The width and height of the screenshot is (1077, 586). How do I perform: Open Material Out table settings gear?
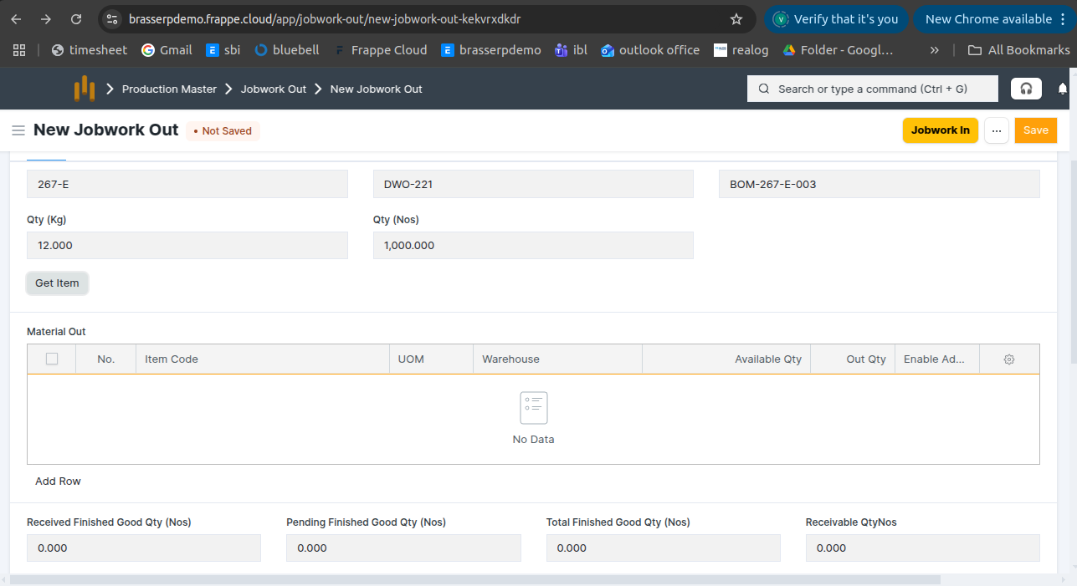(x=1009, y=359)
